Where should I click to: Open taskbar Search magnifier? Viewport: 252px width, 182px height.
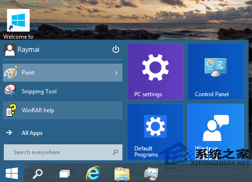coord(38,174)
